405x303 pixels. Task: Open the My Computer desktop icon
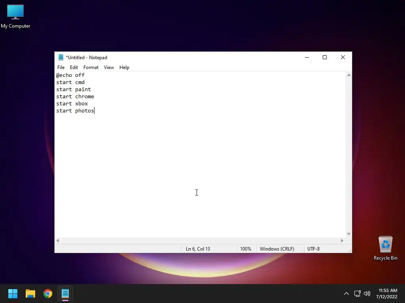pos(15,17)
